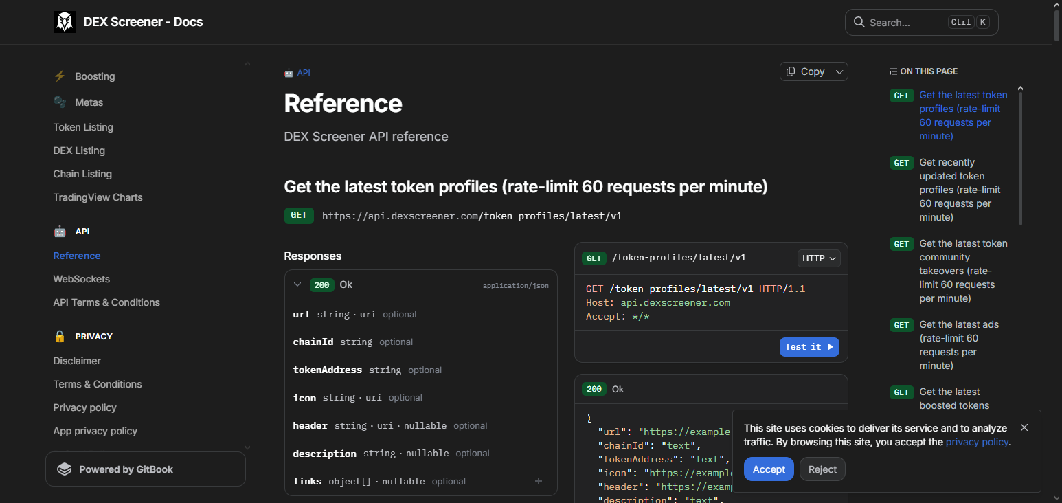
Task: Accept cookies
Action: pos(769,469)
